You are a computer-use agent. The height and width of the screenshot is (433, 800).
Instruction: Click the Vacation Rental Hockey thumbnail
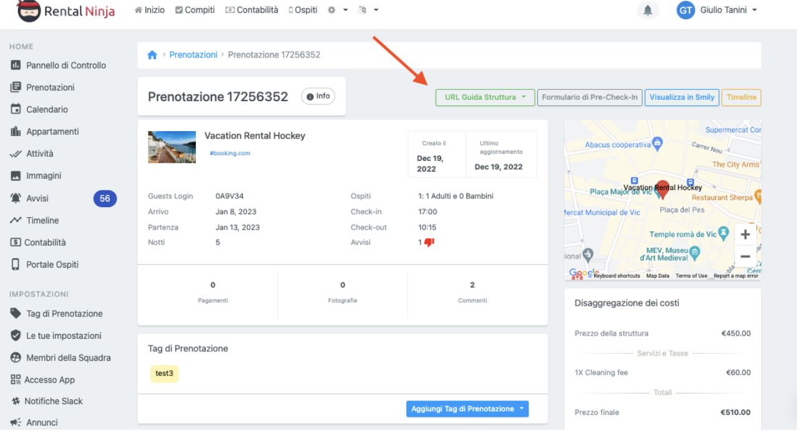click(x=172, y=147)
